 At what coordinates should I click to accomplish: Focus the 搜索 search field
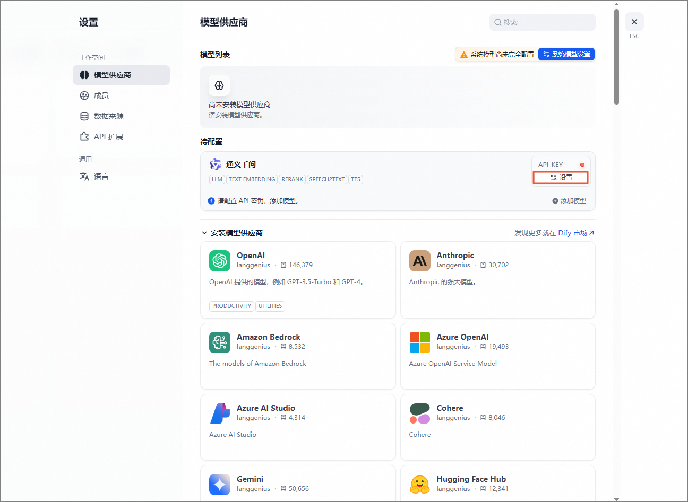[542, 22]
